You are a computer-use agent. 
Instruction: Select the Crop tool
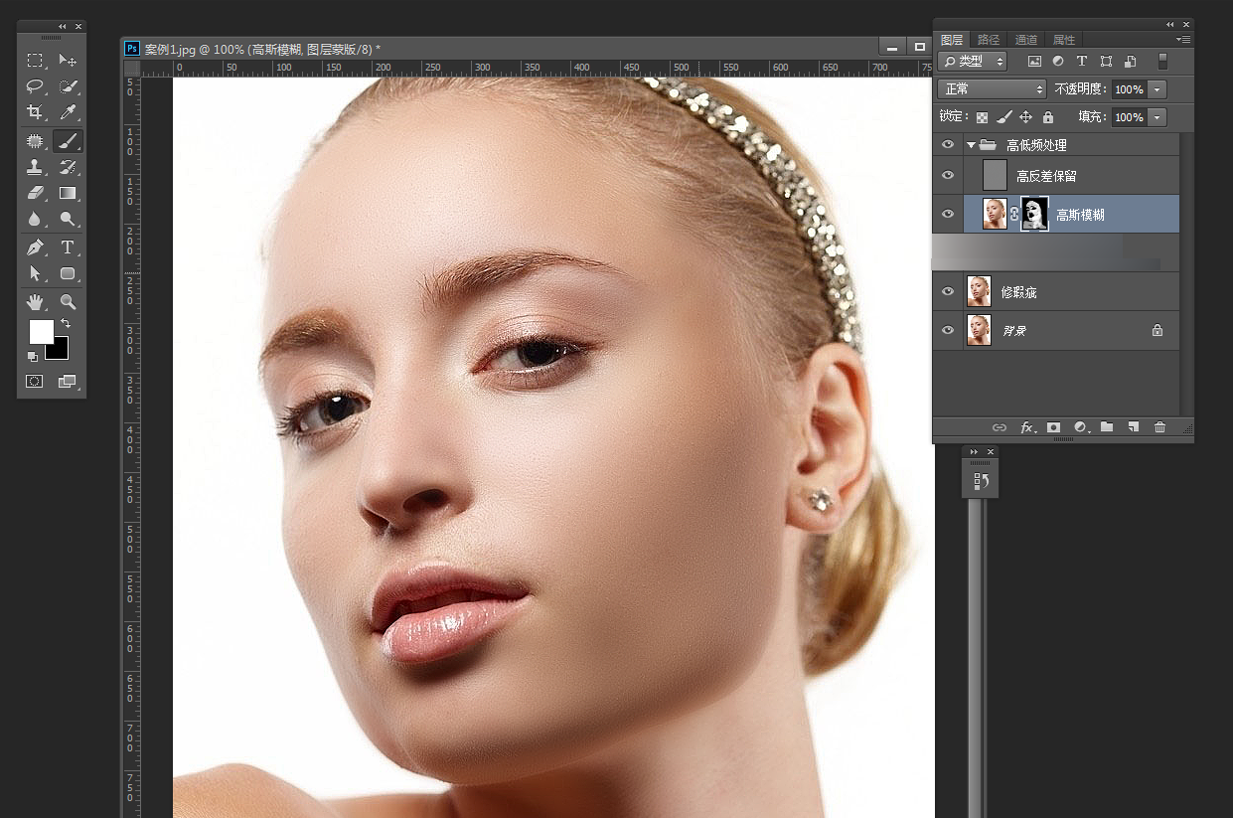[35, 112]
